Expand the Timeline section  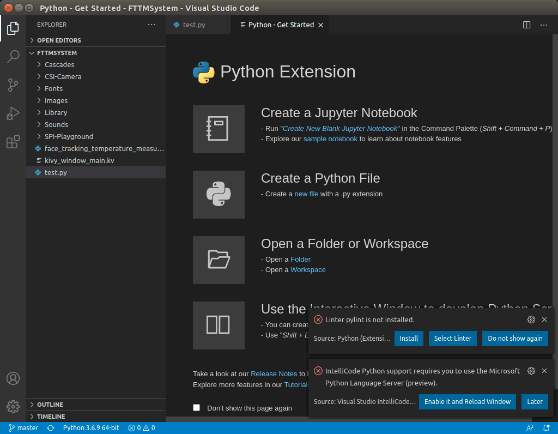pos(96,417)
